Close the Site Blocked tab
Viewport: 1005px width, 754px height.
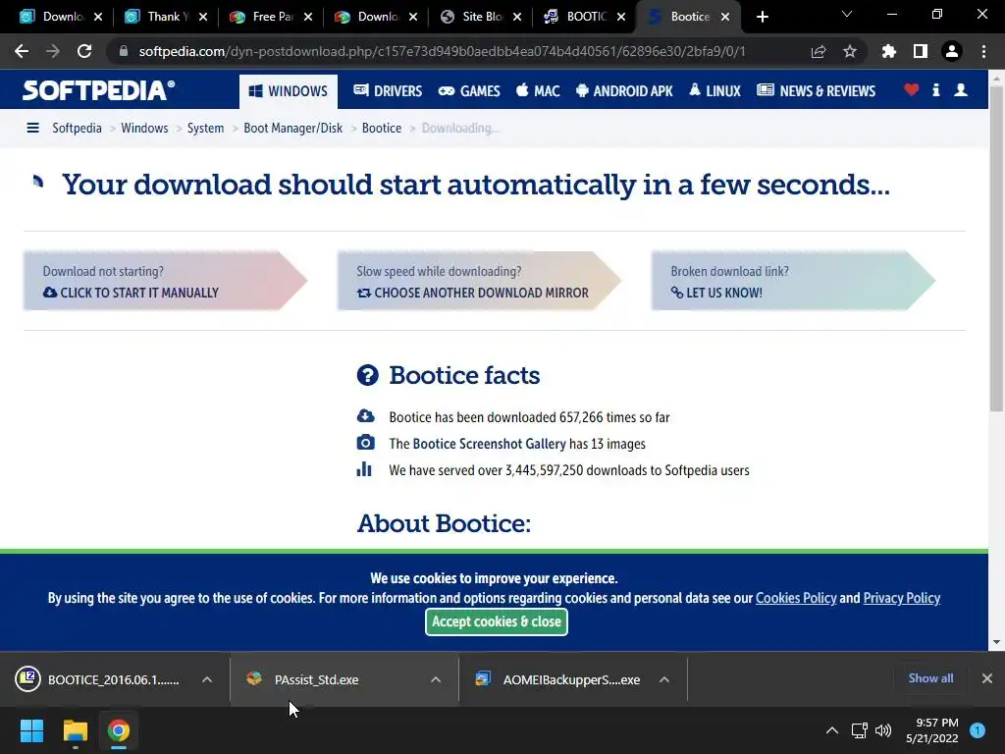pos(517,17)
